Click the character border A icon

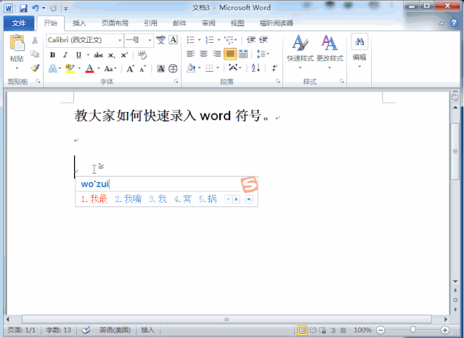[x=173, y=39]
